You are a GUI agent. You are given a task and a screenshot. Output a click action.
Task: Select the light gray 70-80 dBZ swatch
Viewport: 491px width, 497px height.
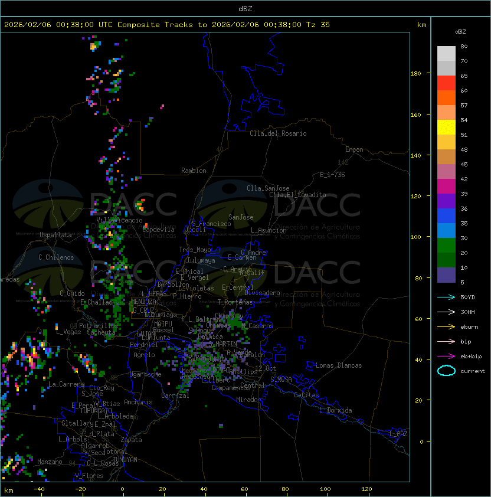click(x=446, y=53)
